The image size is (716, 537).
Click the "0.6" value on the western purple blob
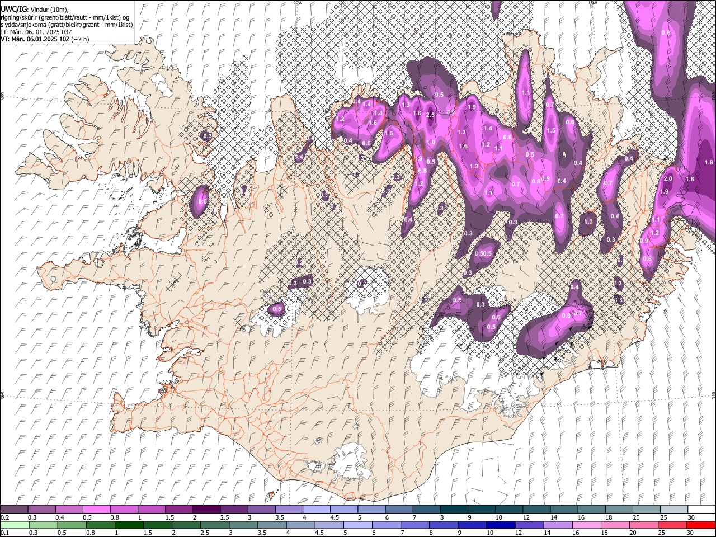pos(202,202)
